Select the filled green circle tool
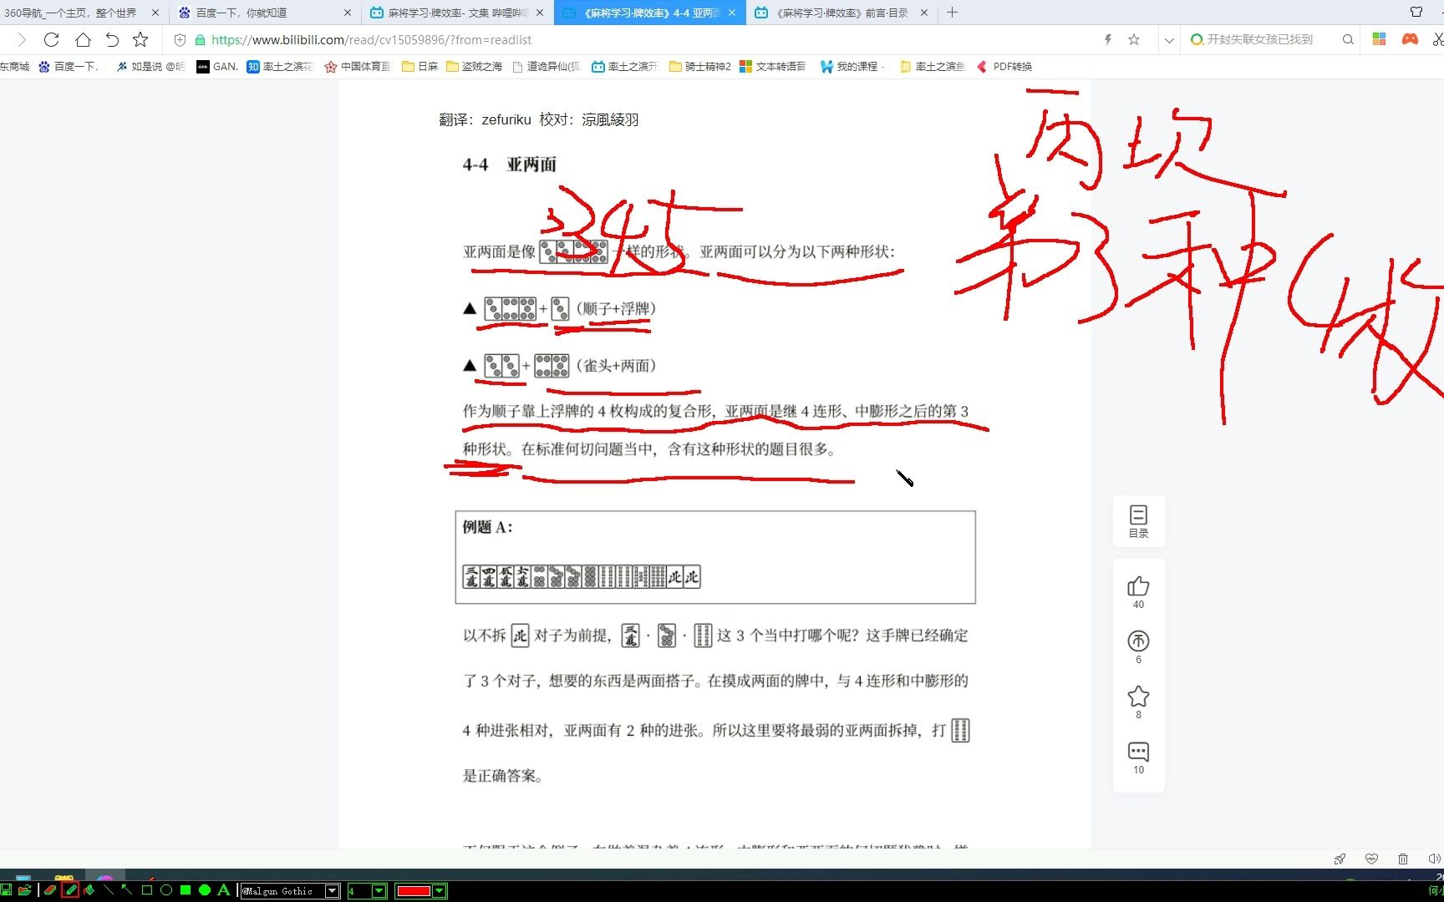 (205, 890)
